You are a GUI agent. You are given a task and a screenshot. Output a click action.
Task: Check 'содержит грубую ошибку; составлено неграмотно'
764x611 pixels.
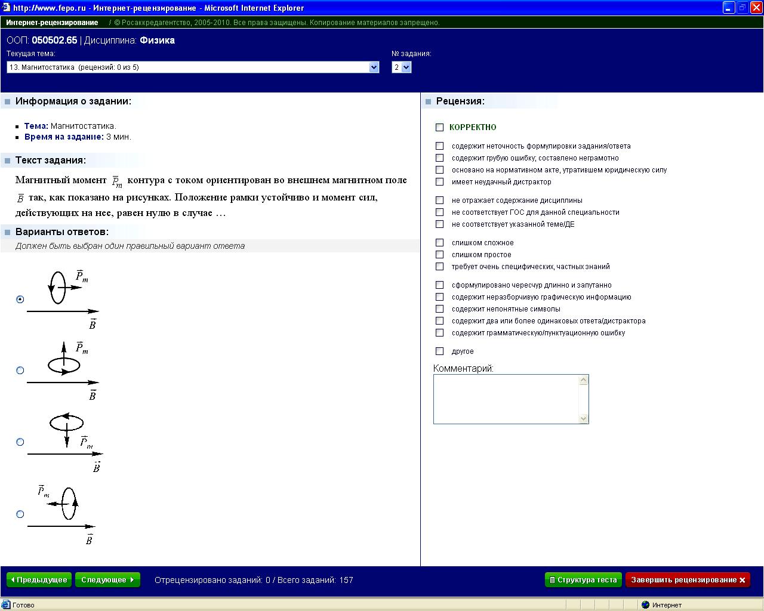click(x=440, y=158)
